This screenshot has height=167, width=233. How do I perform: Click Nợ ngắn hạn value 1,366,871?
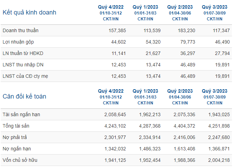(219, 149)
